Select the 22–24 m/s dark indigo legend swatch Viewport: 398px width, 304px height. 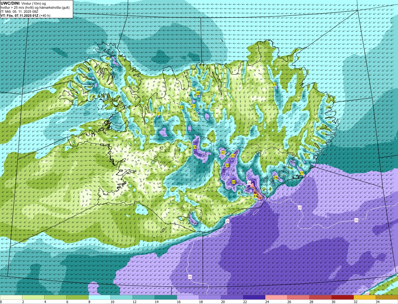click(254, 297)
